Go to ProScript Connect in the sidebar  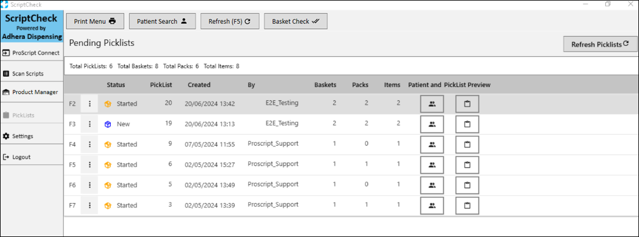point(31,53)
